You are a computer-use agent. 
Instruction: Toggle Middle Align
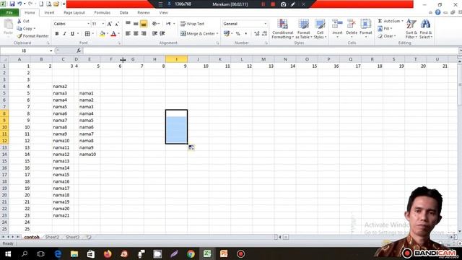(x=136, y=24)
